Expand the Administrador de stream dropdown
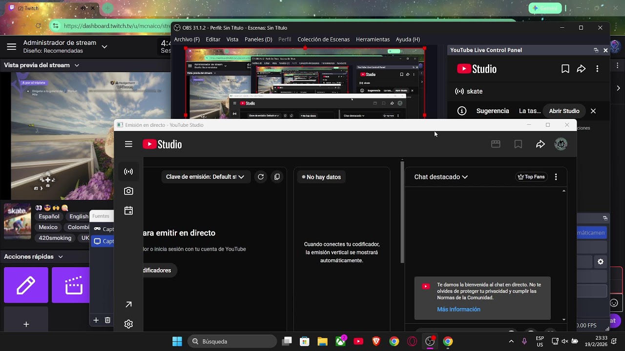625x351 pixels. coord(104,47)
